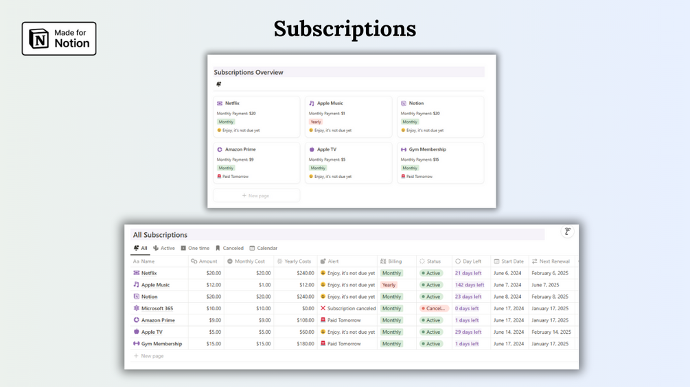Click the Microsoft 365 row icon
The height and width of the screenshot is (387, 690).
(x=137, y=308)
